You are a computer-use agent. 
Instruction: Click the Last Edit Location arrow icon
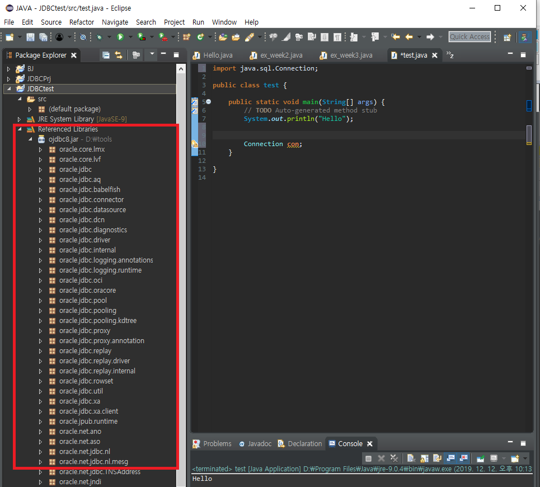pos(396,37)
